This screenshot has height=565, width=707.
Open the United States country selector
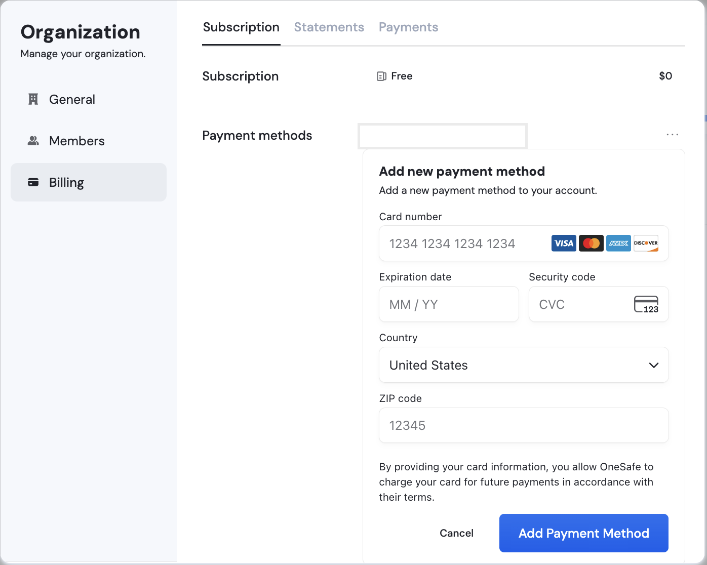tap(524, 365)
